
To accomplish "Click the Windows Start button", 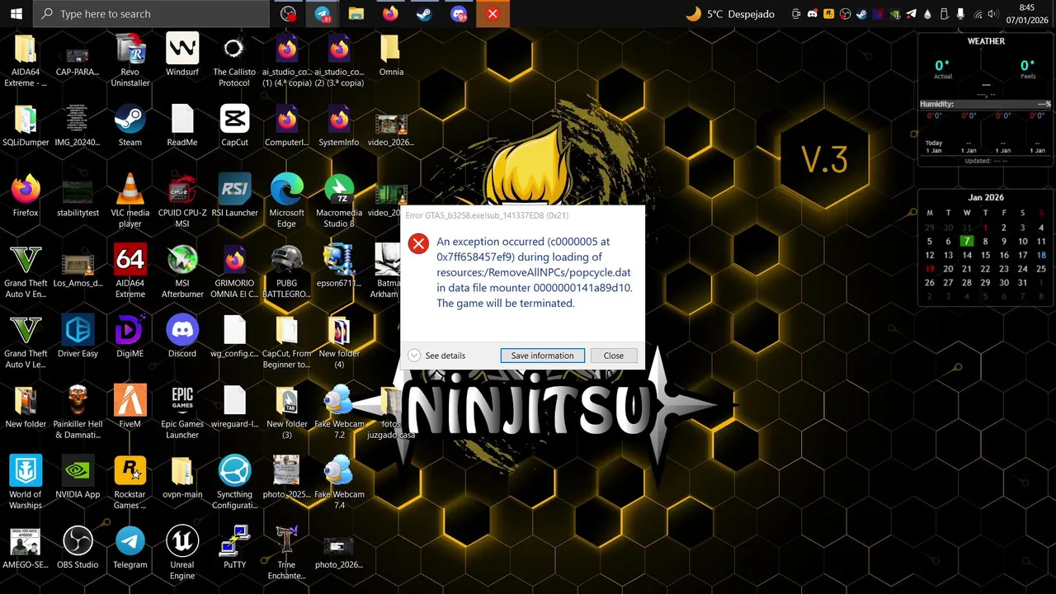I will pos(16,13).
